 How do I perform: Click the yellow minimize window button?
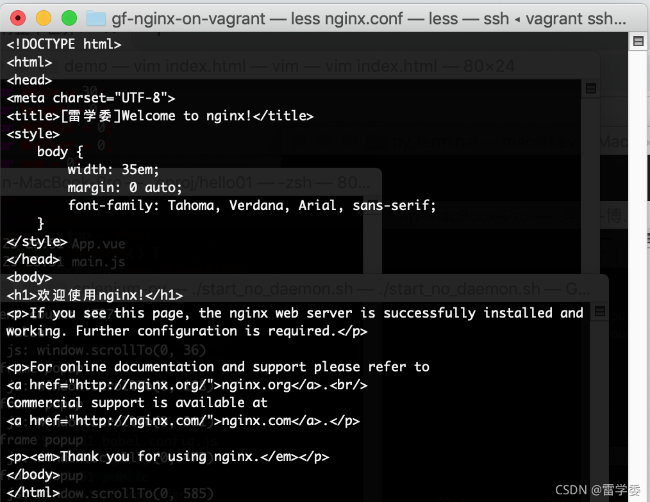click(44, 18)
